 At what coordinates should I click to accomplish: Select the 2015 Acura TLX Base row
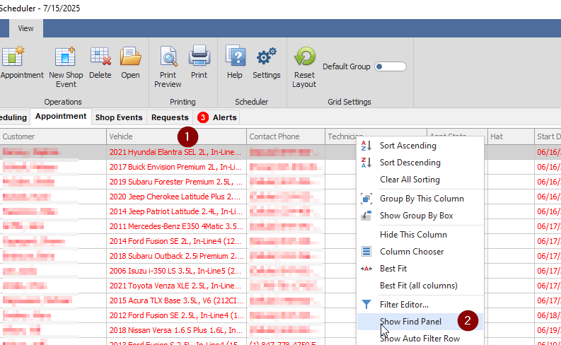point(176,300)
